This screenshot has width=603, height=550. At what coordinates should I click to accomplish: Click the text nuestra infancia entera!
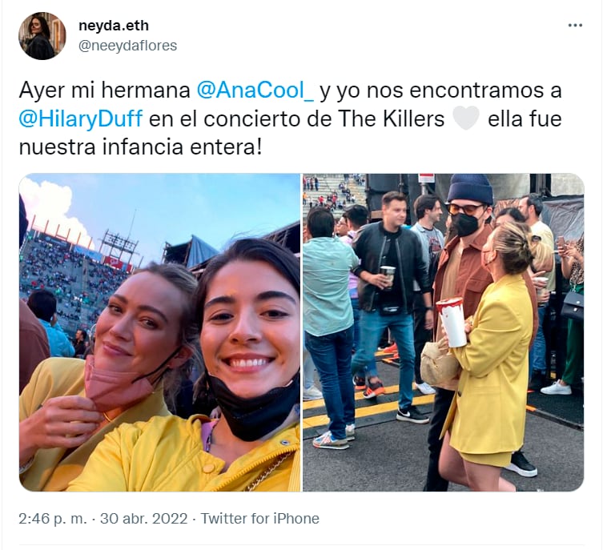[x=140, y=147]
